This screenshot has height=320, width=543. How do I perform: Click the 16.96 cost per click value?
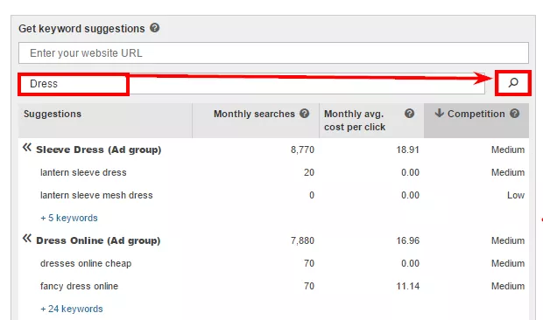[x=407, y=240]
